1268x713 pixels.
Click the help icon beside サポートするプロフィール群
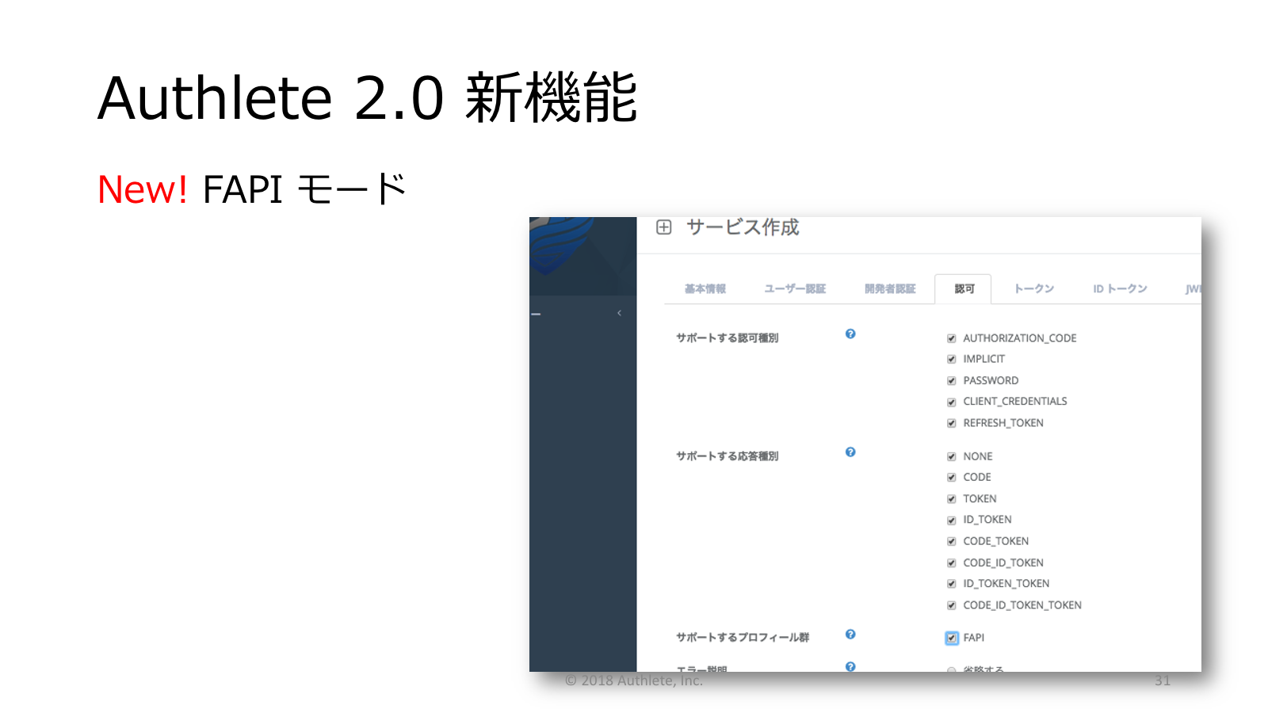click(x=850, y=635)
